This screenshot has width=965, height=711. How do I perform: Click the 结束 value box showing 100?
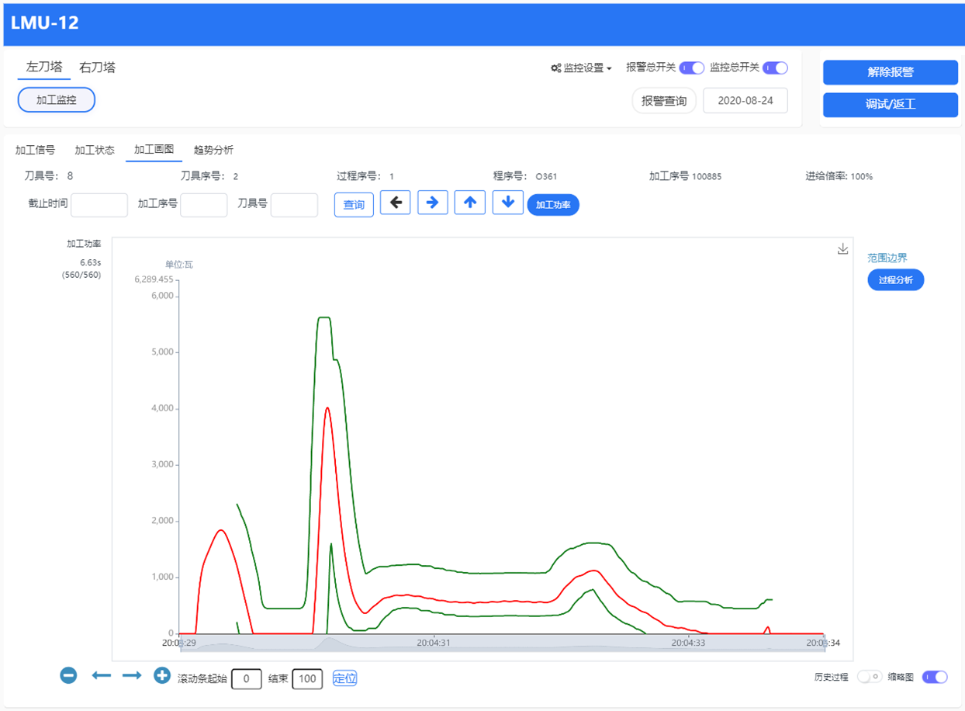point(307,678)
